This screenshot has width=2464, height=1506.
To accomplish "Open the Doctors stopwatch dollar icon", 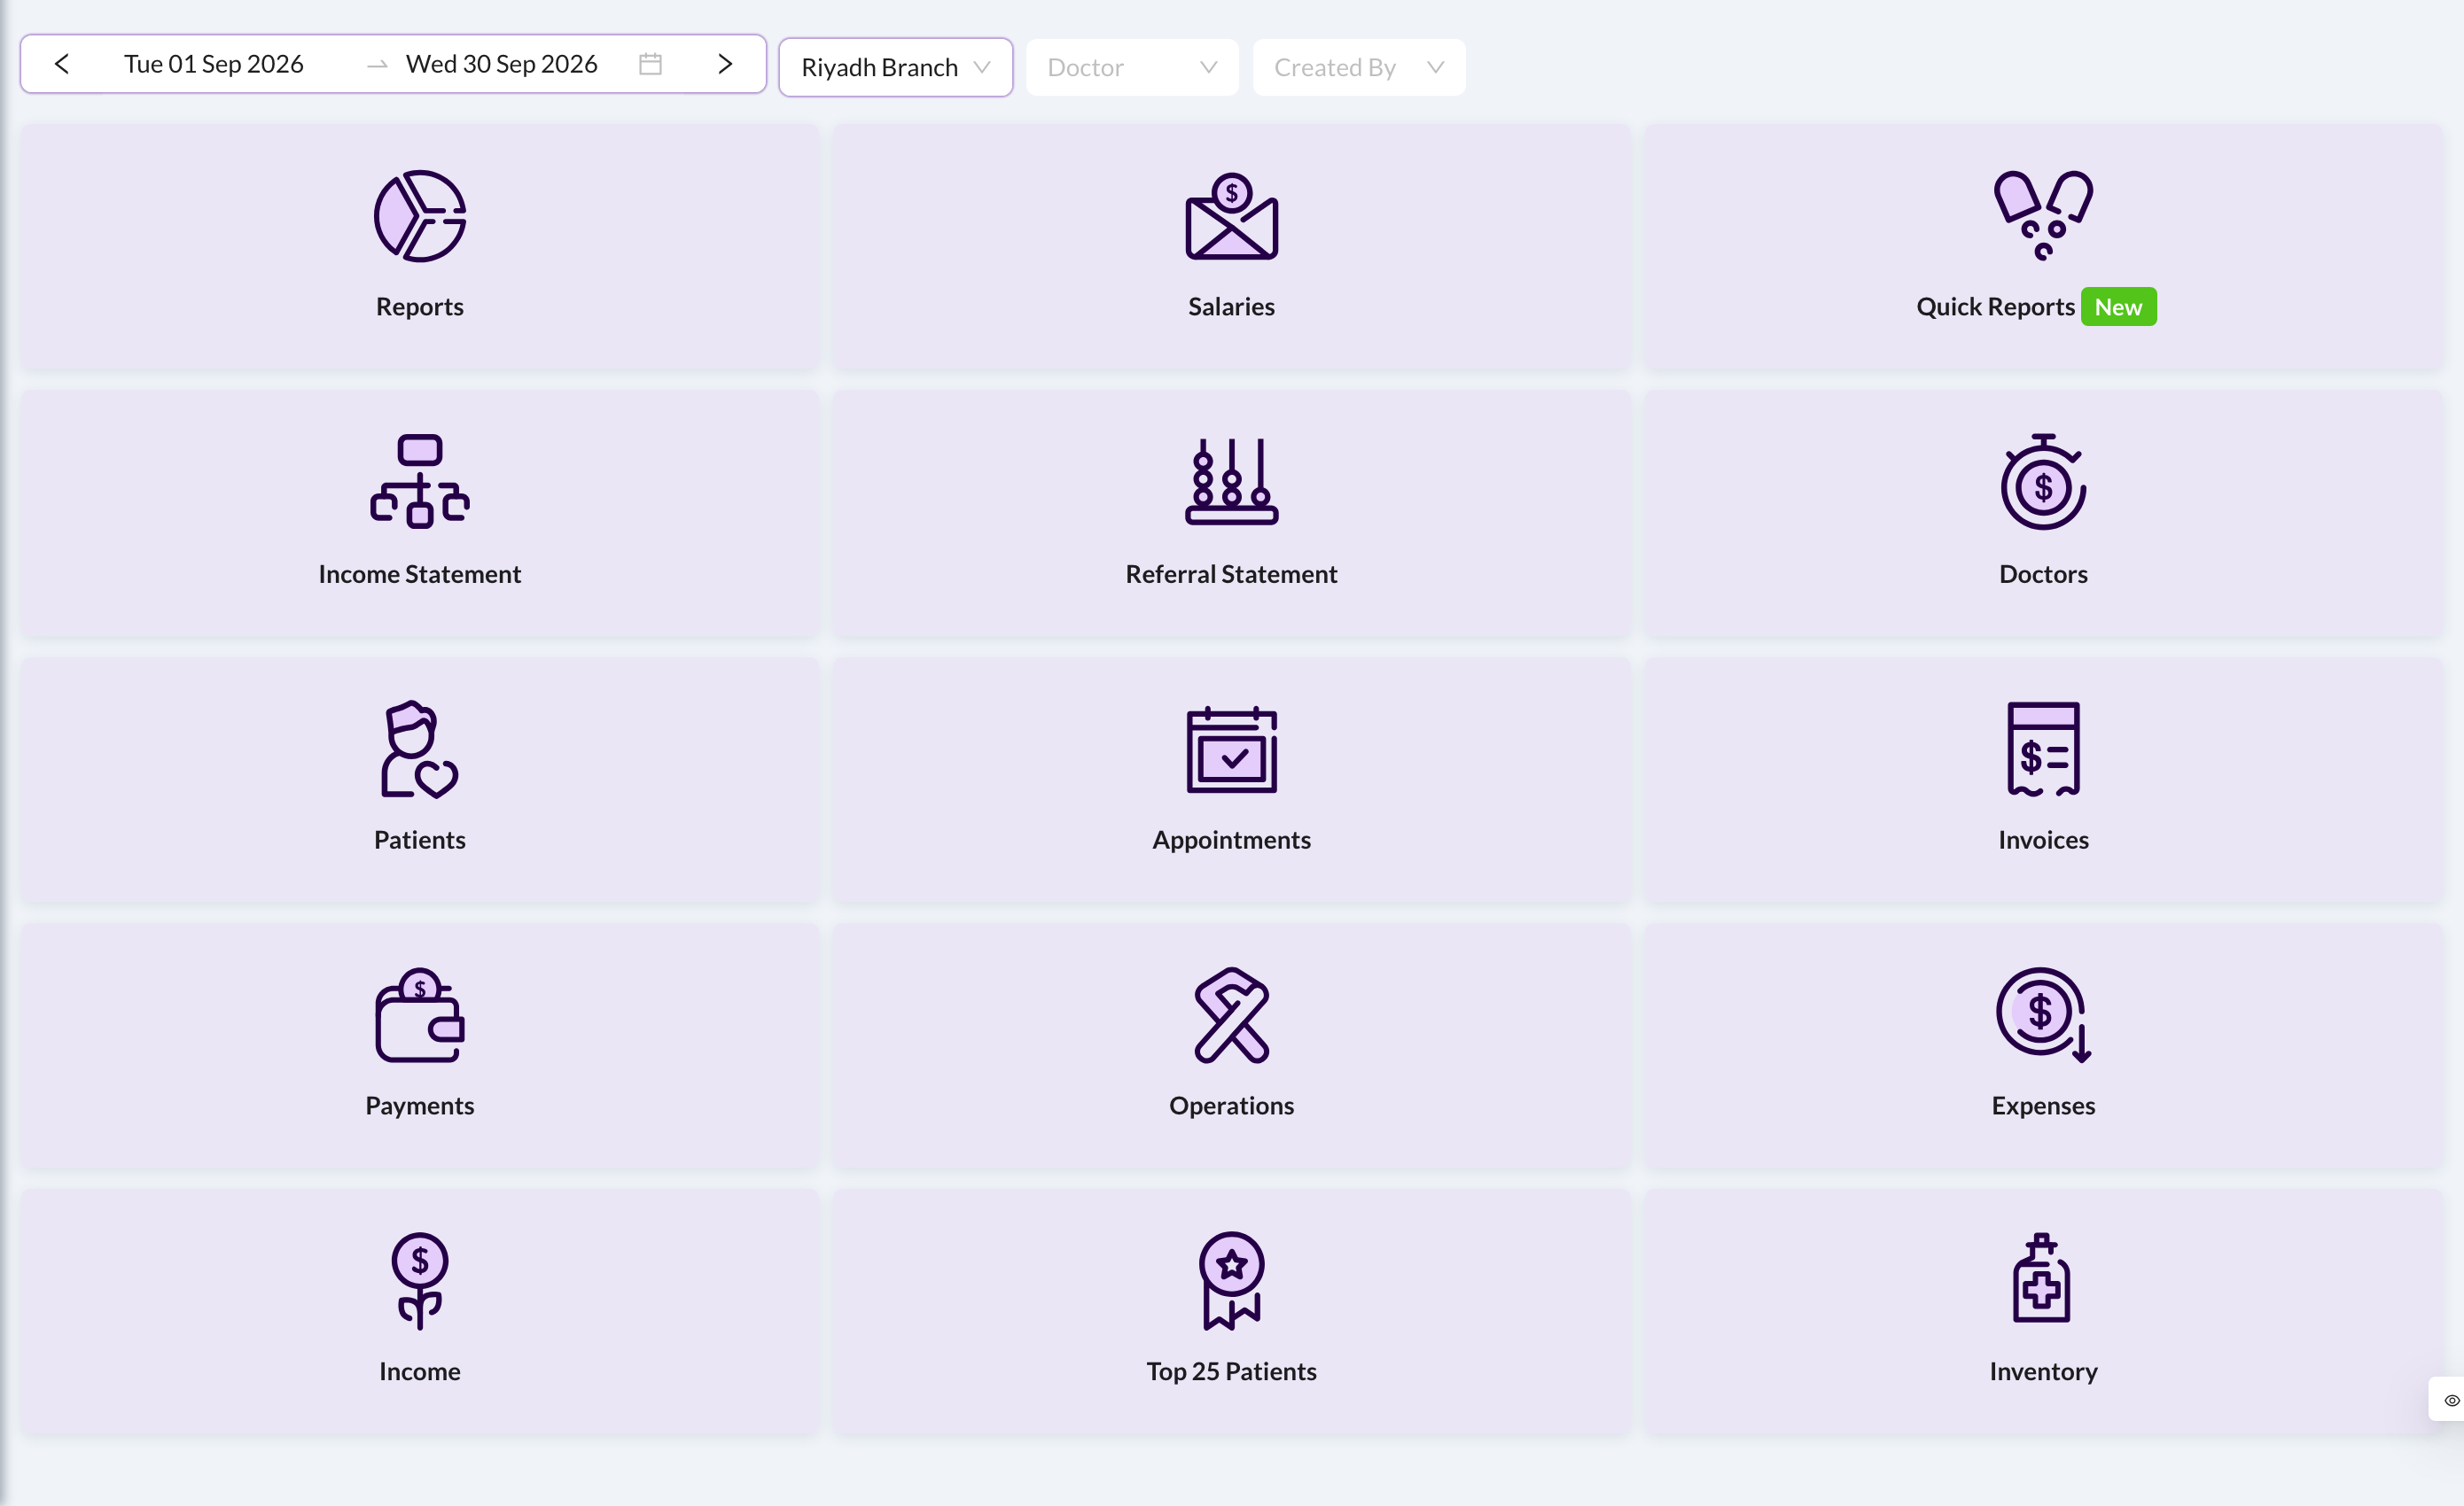I will click(x=2043, y=481).
